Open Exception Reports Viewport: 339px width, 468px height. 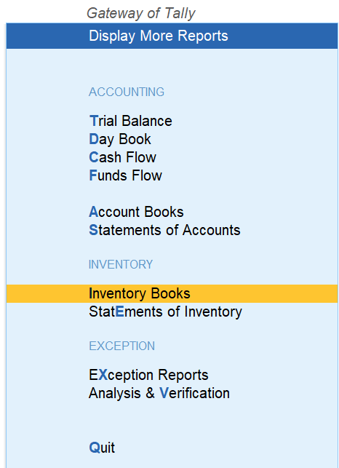pyautogui.click(x=148, y=375)
